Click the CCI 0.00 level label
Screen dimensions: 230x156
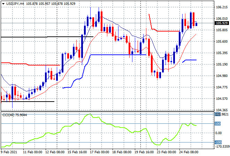point(219,133)
